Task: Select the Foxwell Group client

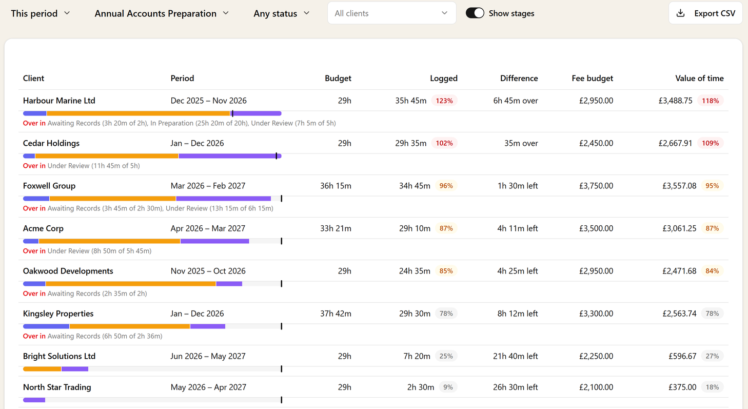Action: click(x=49, y=186)
